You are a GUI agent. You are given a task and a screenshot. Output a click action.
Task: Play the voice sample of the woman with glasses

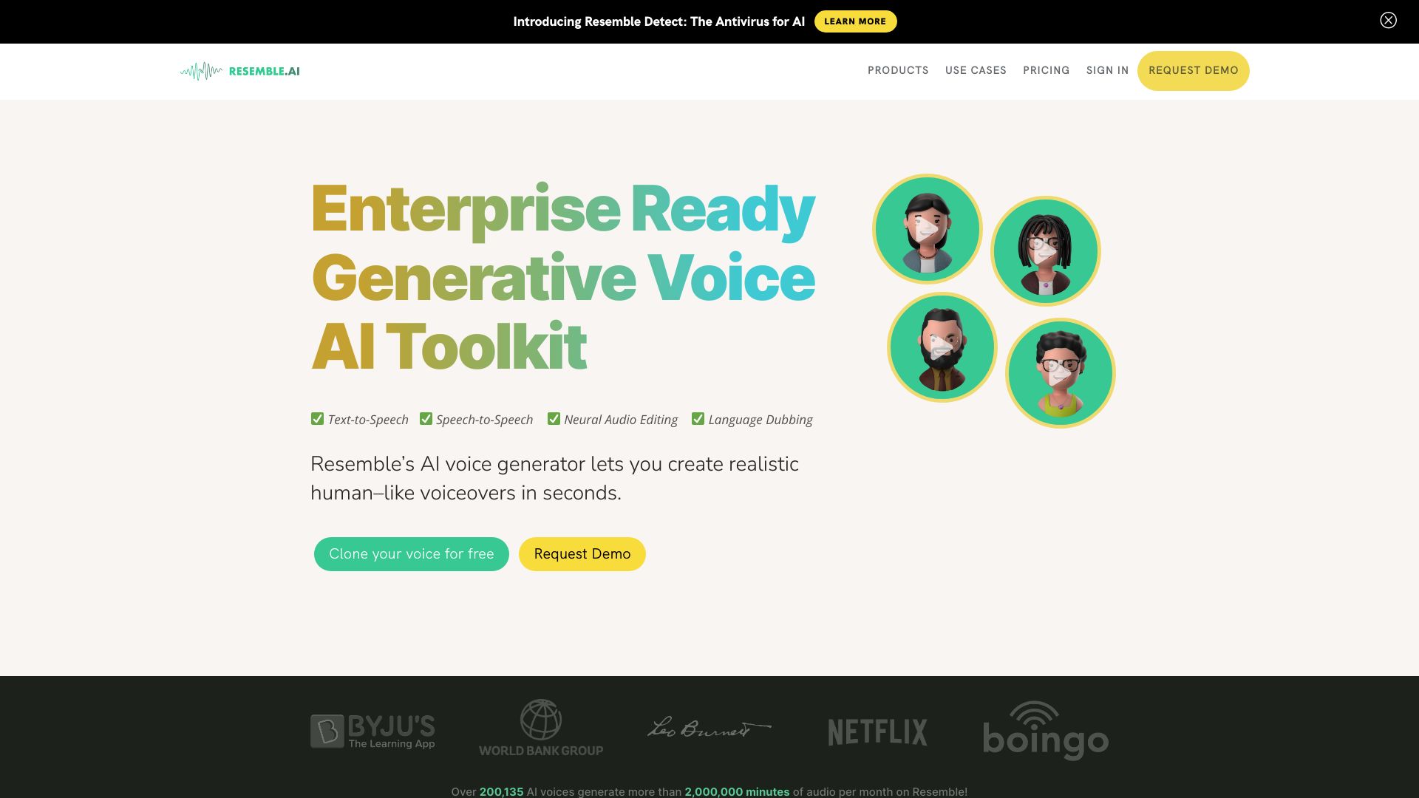(x=1045, y=250)
